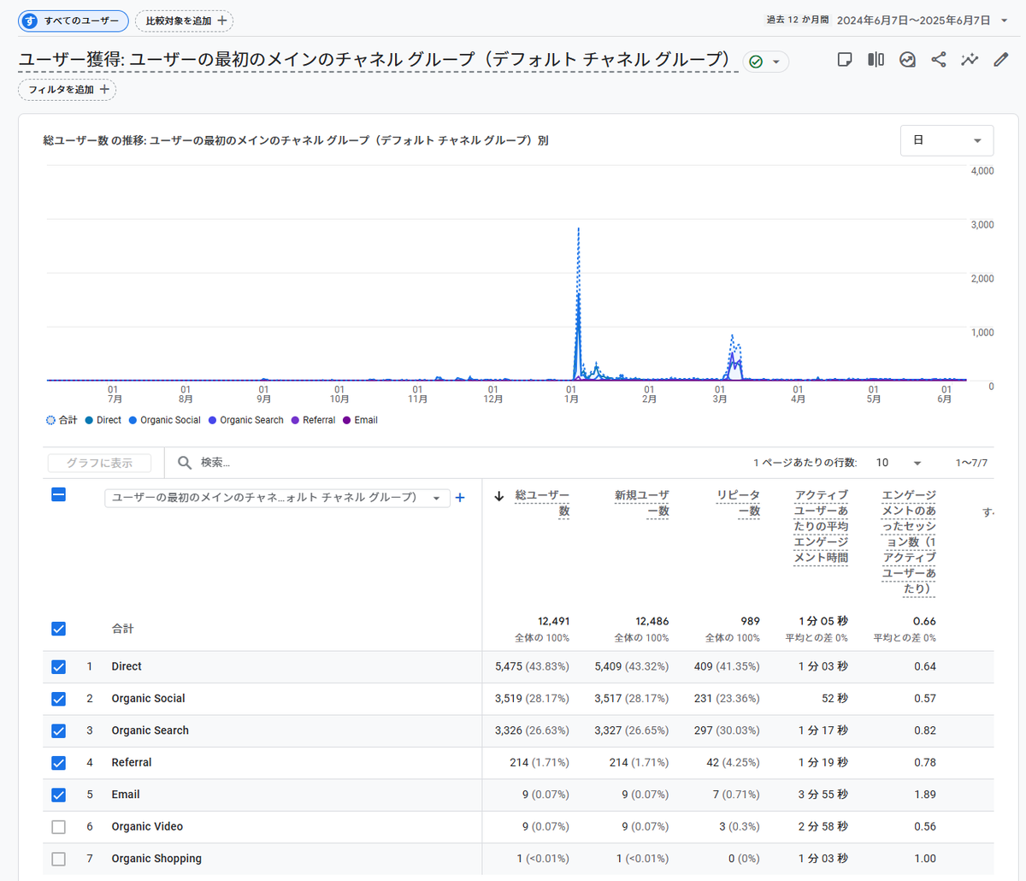Click Organic Search new users 3,327 cell
The image size is (1026, 881).
coord(632,731)
